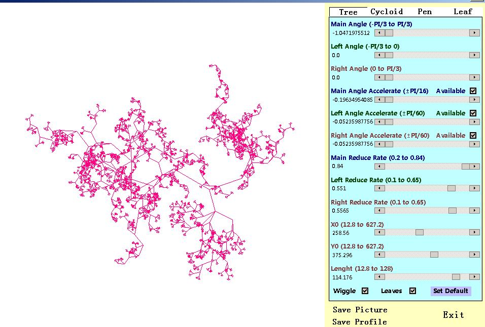The image size is (485, 327).
Task: Increase Left Reduce Rate with right arrow
Action: click(x=474, y=188)
